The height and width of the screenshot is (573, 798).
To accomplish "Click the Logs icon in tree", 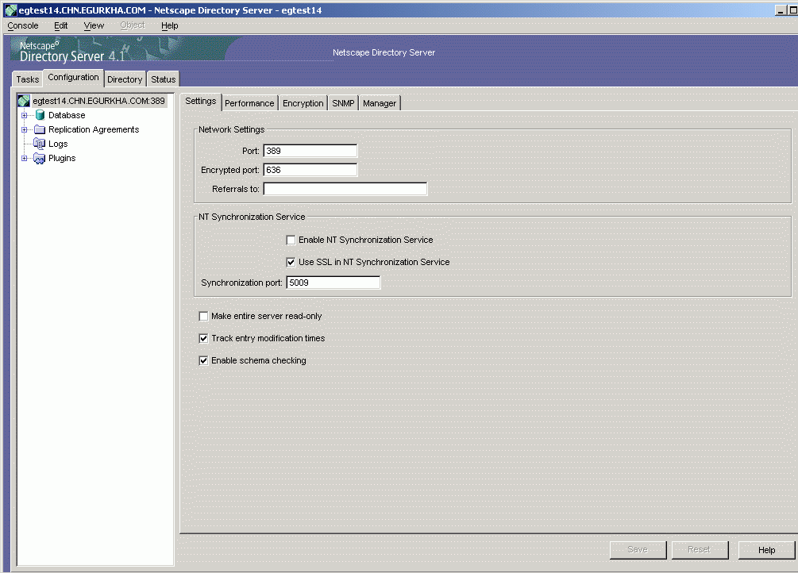I will [x=39, y=144].
